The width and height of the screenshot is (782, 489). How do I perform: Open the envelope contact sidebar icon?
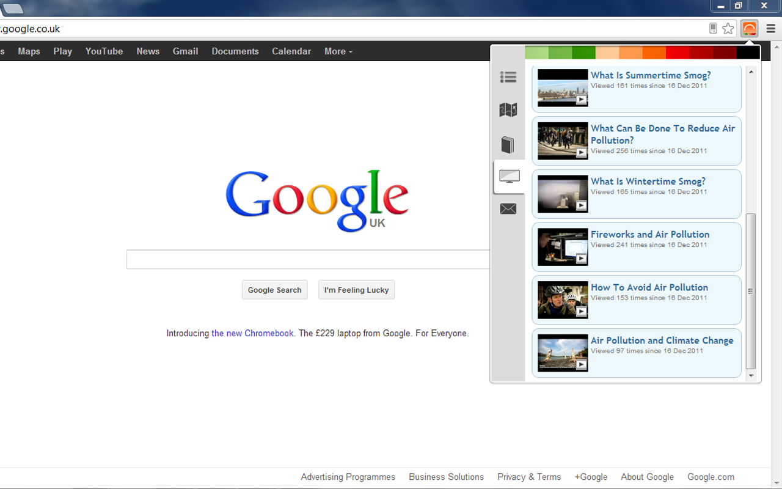tap(508, 209)
